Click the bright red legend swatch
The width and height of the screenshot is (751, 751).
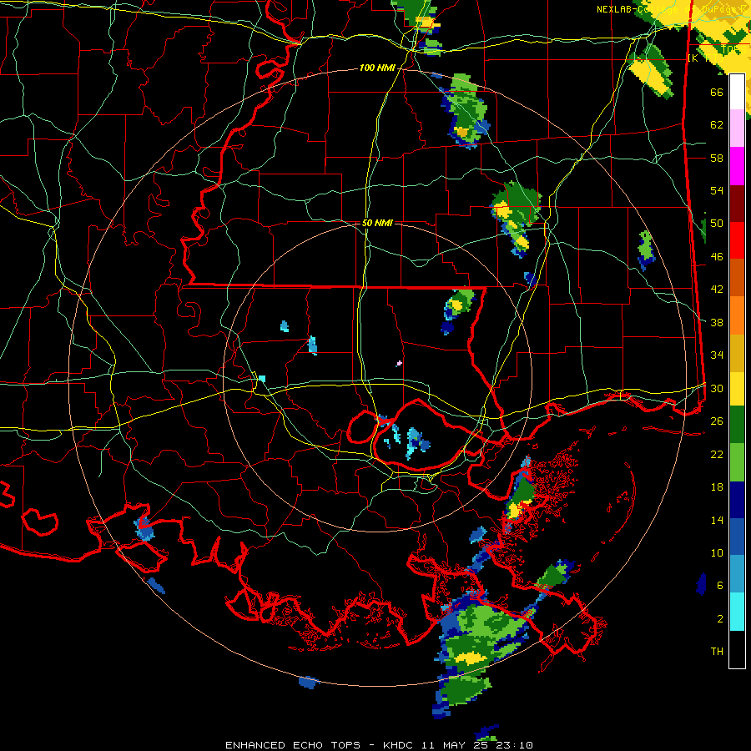point(737,240)
